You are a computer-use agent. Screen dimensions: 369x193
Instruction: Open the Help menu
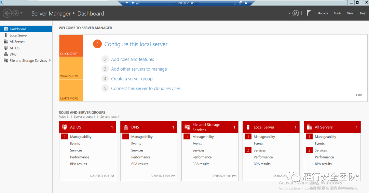click(x=363, y=13)
